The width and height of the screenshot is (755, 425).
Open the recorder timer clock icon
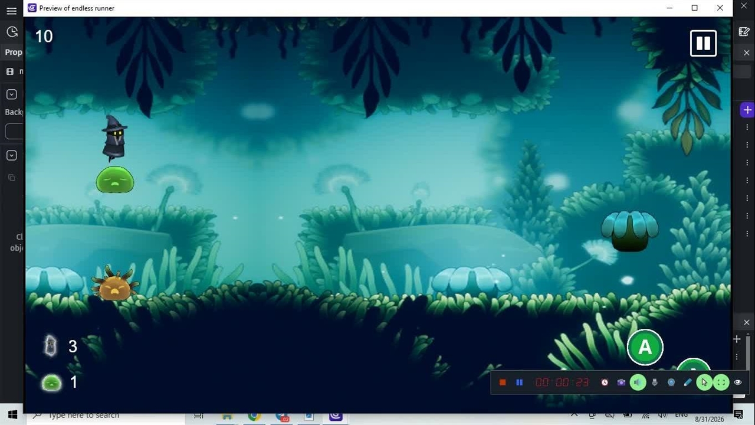click(x=605, y=382)
